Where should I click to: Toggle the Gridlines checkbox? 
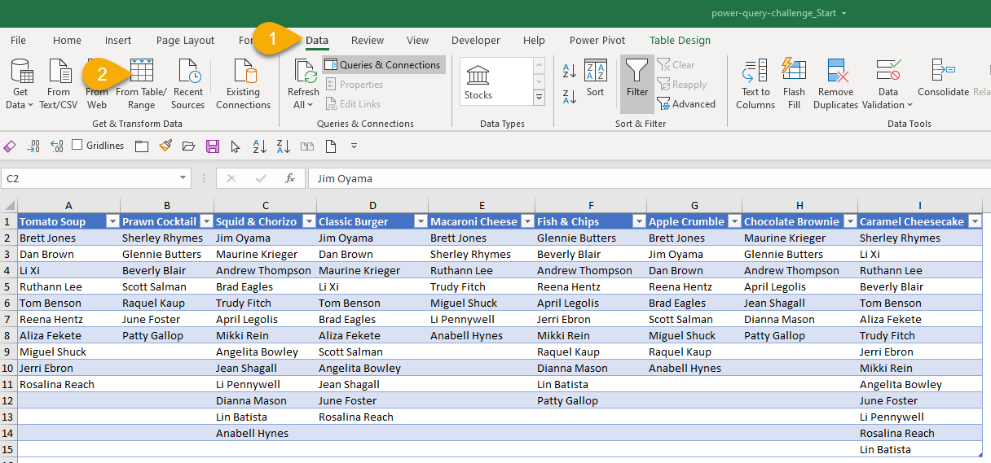pos(77,146)
